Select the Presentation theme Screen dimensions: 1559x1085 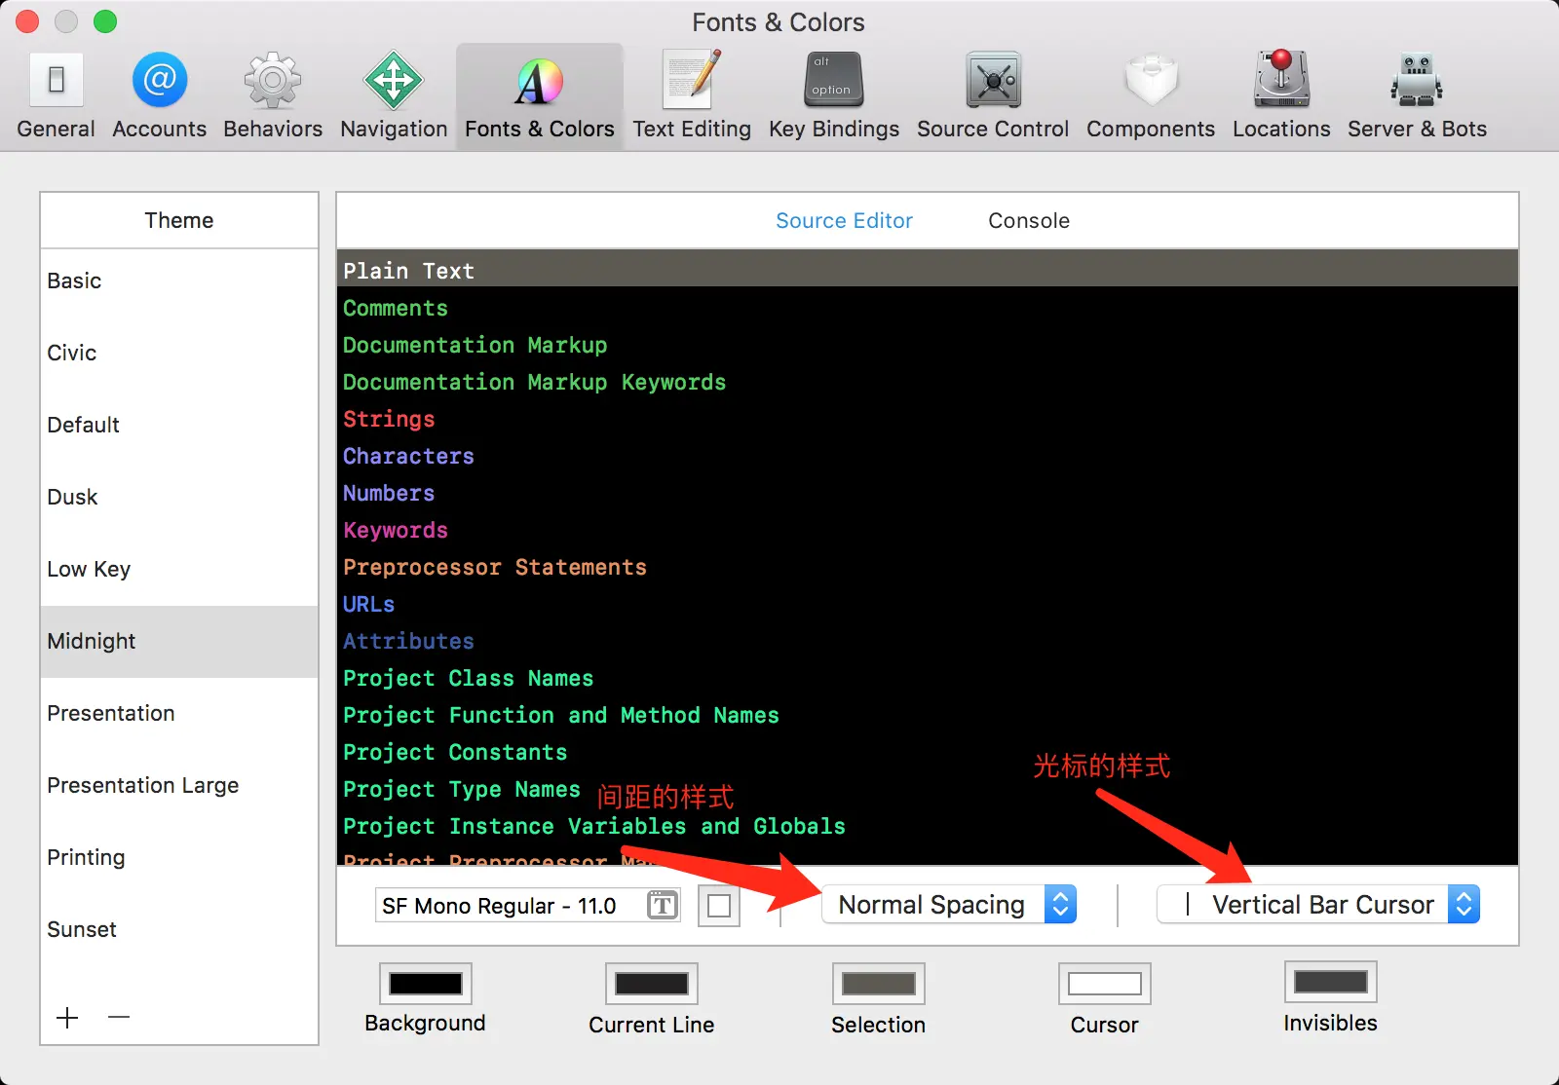tap(179, 713)
